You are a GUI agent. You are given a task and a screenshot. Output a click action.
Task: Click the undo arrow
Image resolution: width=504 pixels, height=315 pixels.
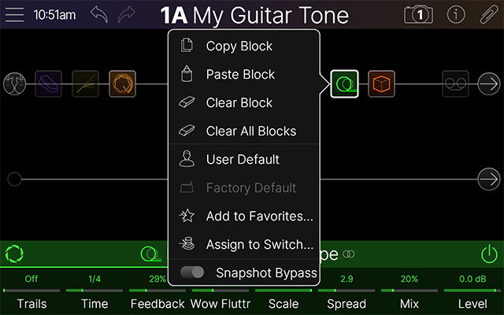coord(99,15)
